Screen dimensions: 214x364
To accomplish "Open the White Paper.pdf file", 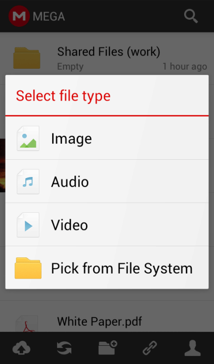I will (x=107, y=322).
